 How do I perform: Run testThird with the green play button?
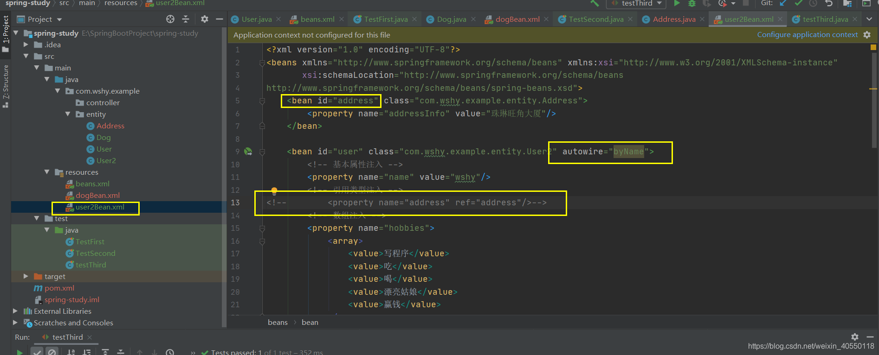coord(677,3)
